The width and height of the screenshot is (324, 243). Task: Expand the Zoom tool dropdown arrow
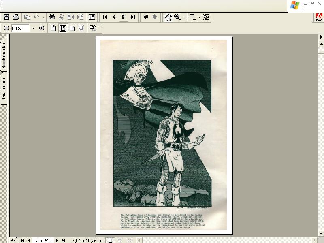pyautogui.click(x=184, y=17)
